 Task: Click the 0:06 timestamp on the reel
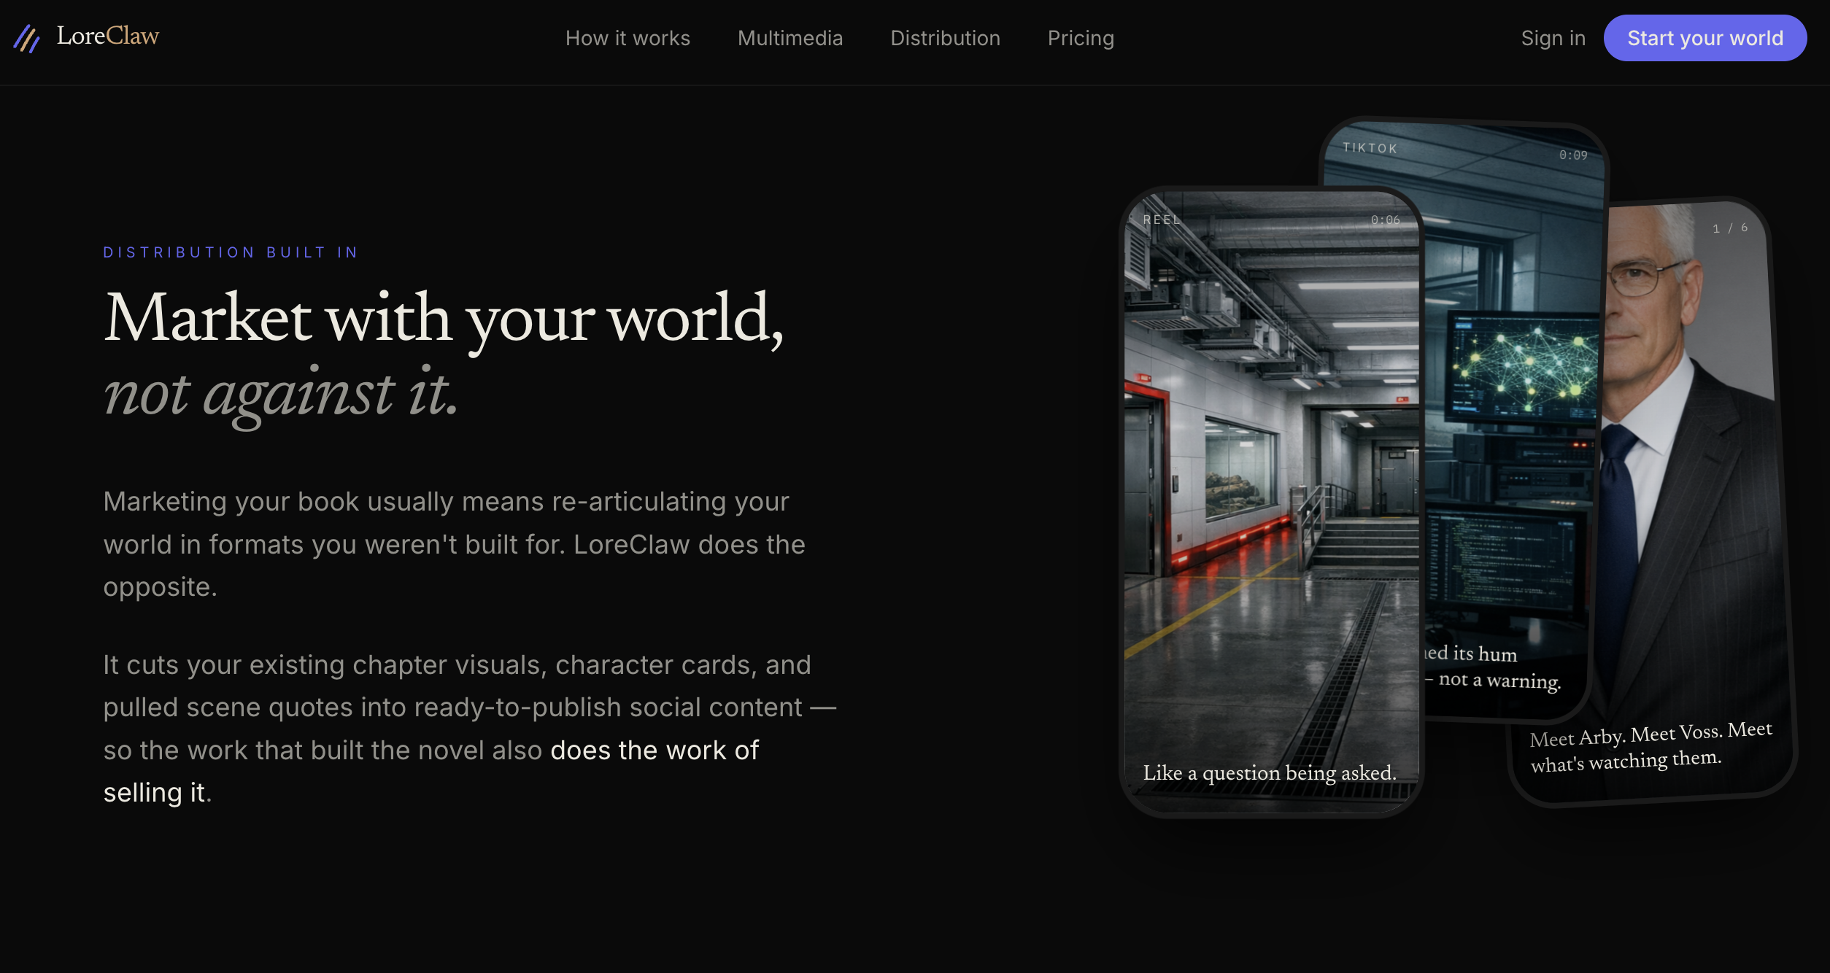pos(1385,220)
